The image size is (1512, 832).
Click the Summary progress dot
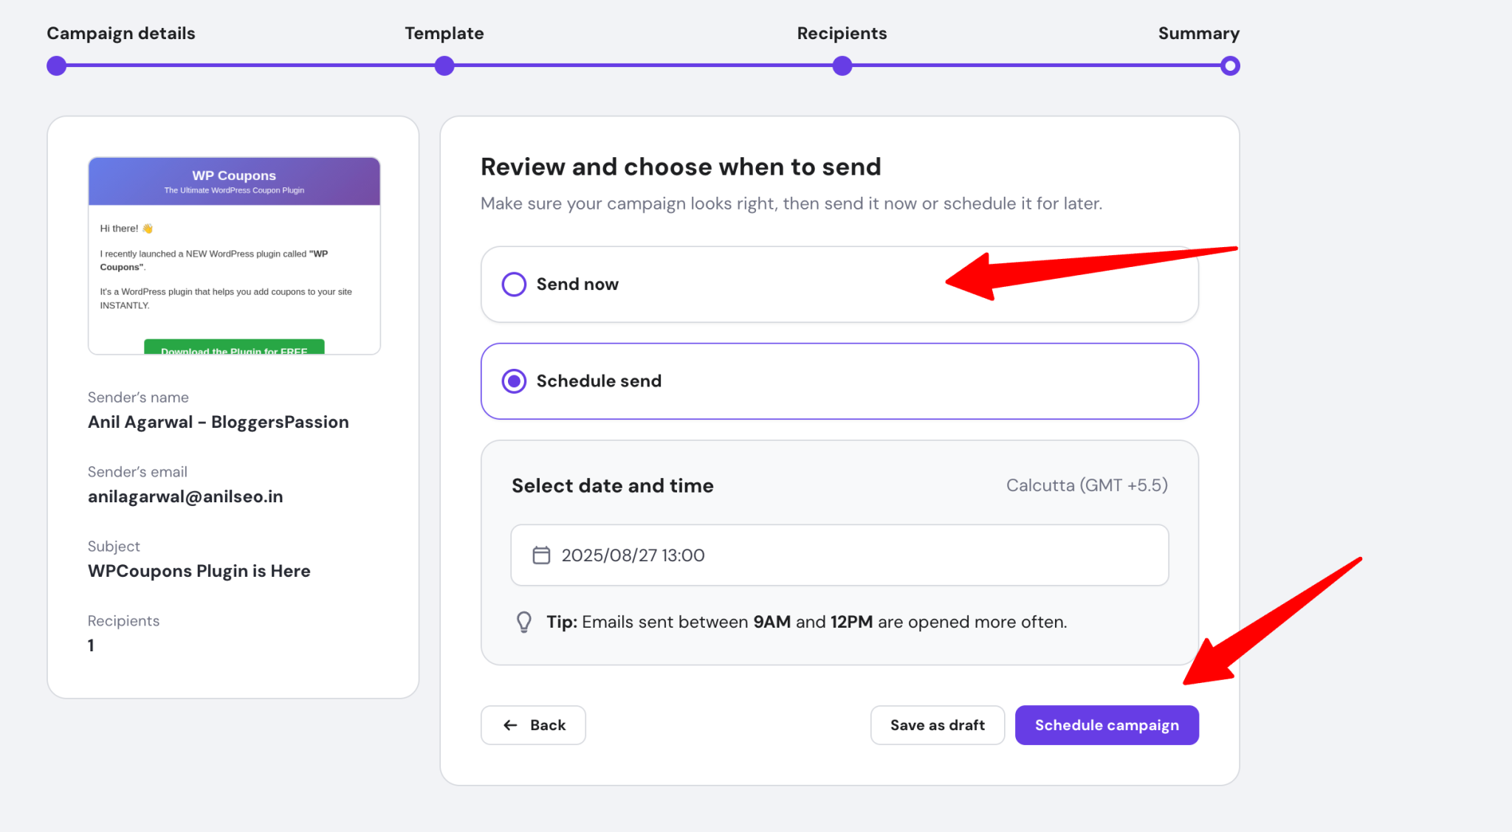click(1230, 66)
